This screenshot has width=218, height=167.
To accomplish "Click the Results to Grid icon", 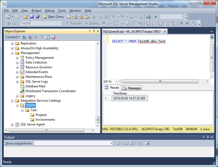I will click(154, 23).
